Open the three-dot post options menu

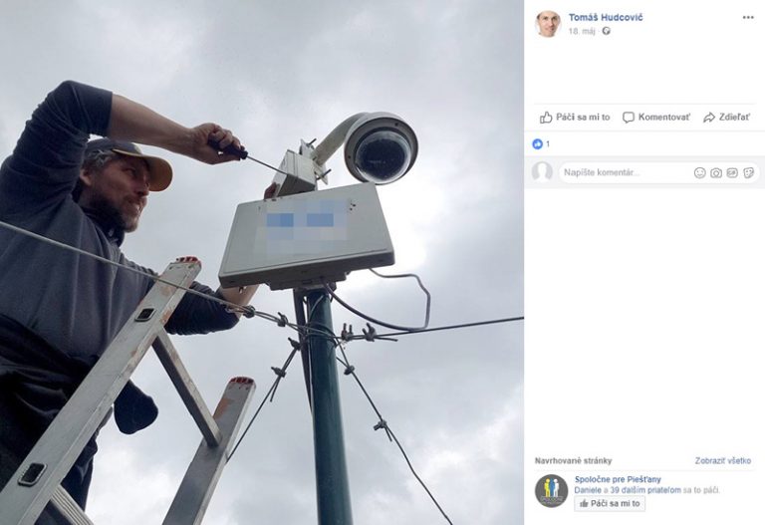pos(748,18)
